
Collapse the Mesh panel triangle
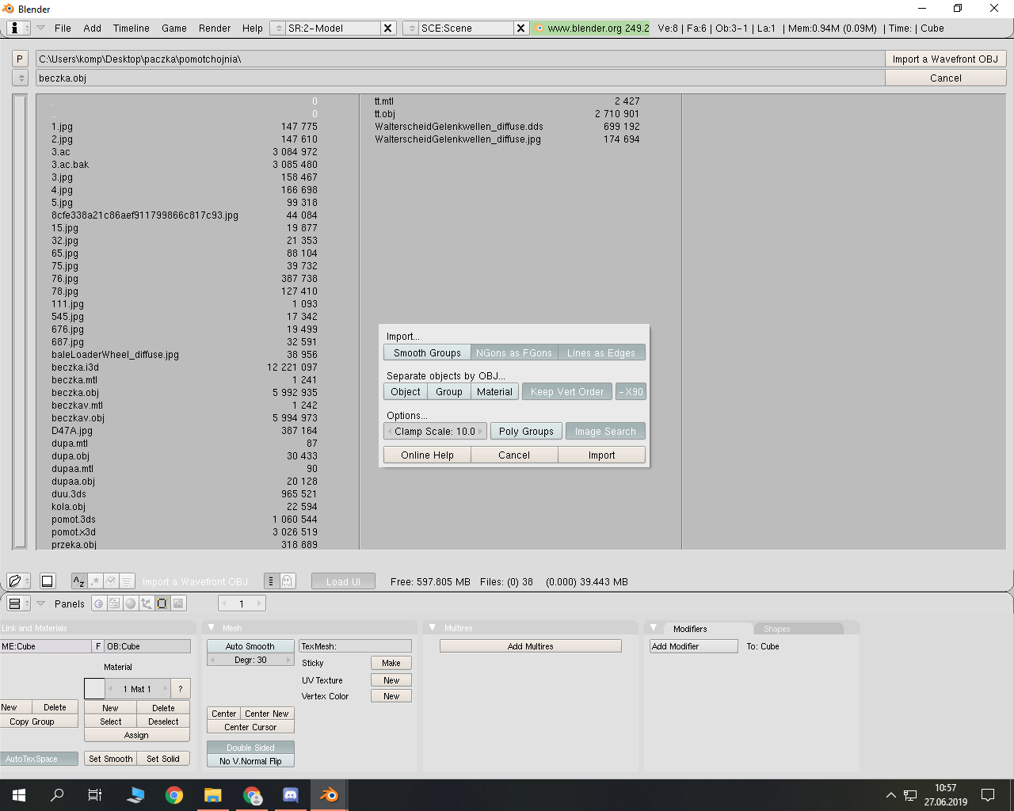point(212,627)
